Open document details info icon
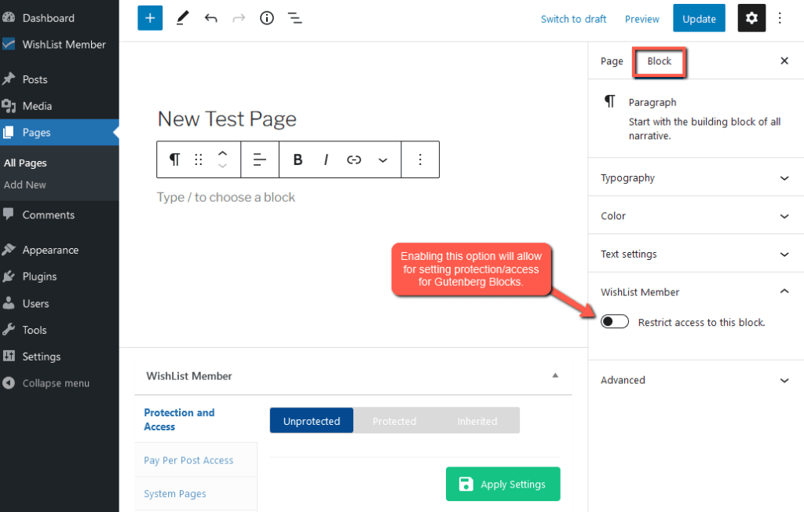 click(267, 19)
